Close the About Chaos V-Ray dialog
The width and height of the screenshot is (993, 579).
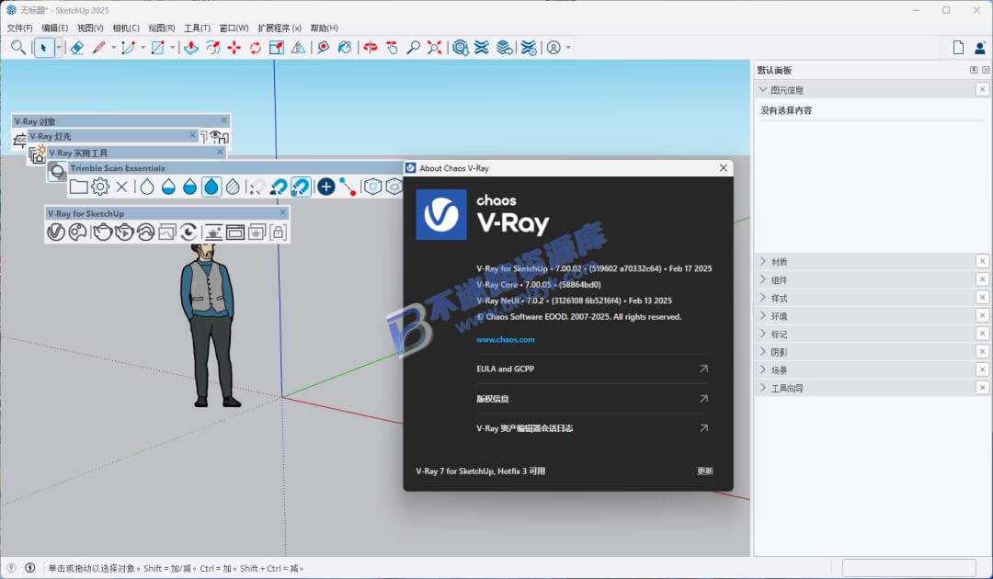pyautogui.click(x=724, y=167)
